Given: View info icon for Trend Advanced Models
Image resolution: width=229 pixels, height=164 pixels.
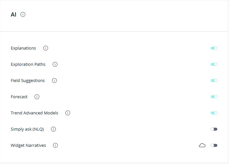Looking at the screenshot, I should click(x=68, y=113).
